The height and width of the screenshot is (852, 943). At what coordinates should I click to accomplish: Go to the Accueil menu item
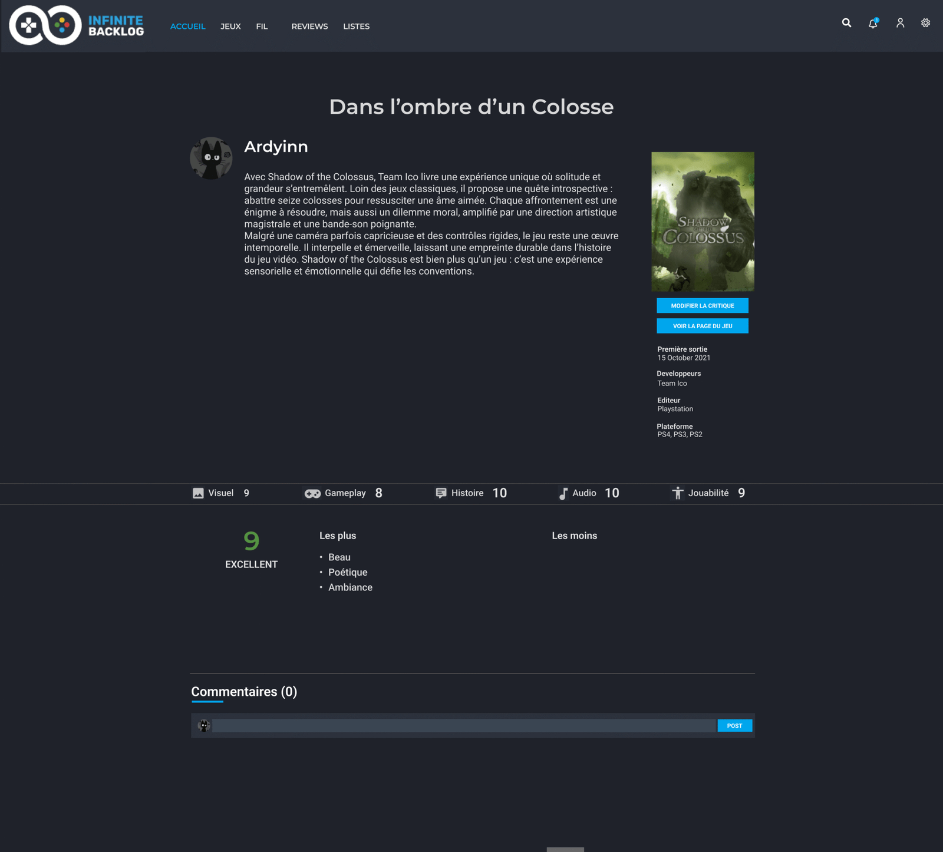[187, 27]
